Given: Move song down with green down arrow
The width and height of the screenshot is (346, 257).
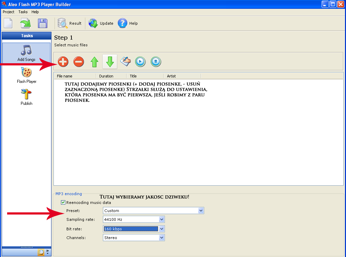Looking at the screenshot, I should click(110, 62).
